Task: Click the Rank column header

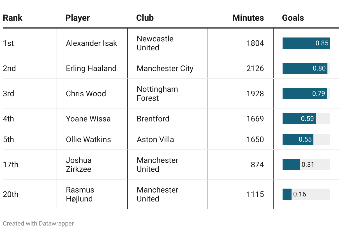Action: pos(13,18)
